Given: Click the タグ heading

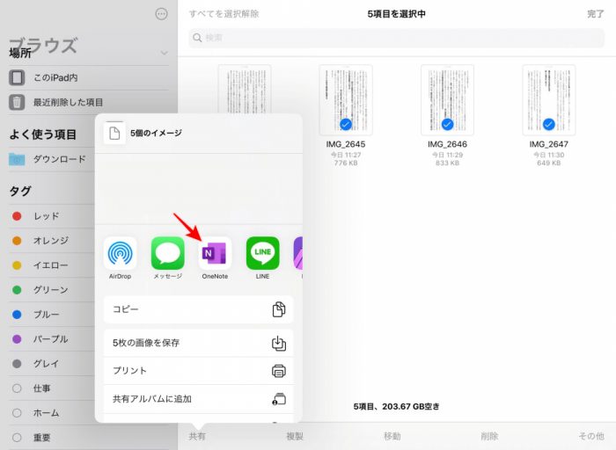Looking at the screenshot, I should (20, 192).
